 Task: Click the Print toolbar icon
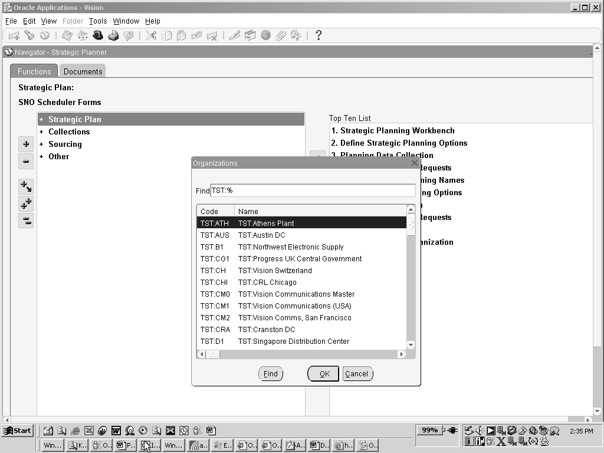coord(113,35)
